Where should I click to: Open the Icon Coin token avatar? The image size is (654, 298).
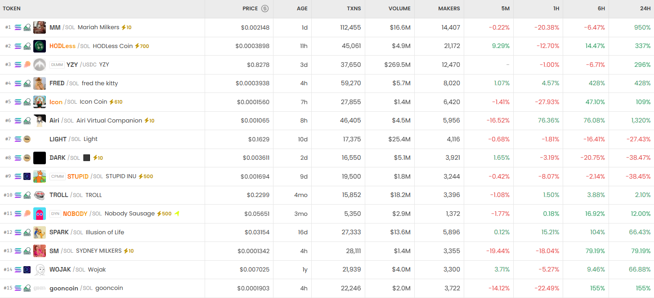pos(40,102)
